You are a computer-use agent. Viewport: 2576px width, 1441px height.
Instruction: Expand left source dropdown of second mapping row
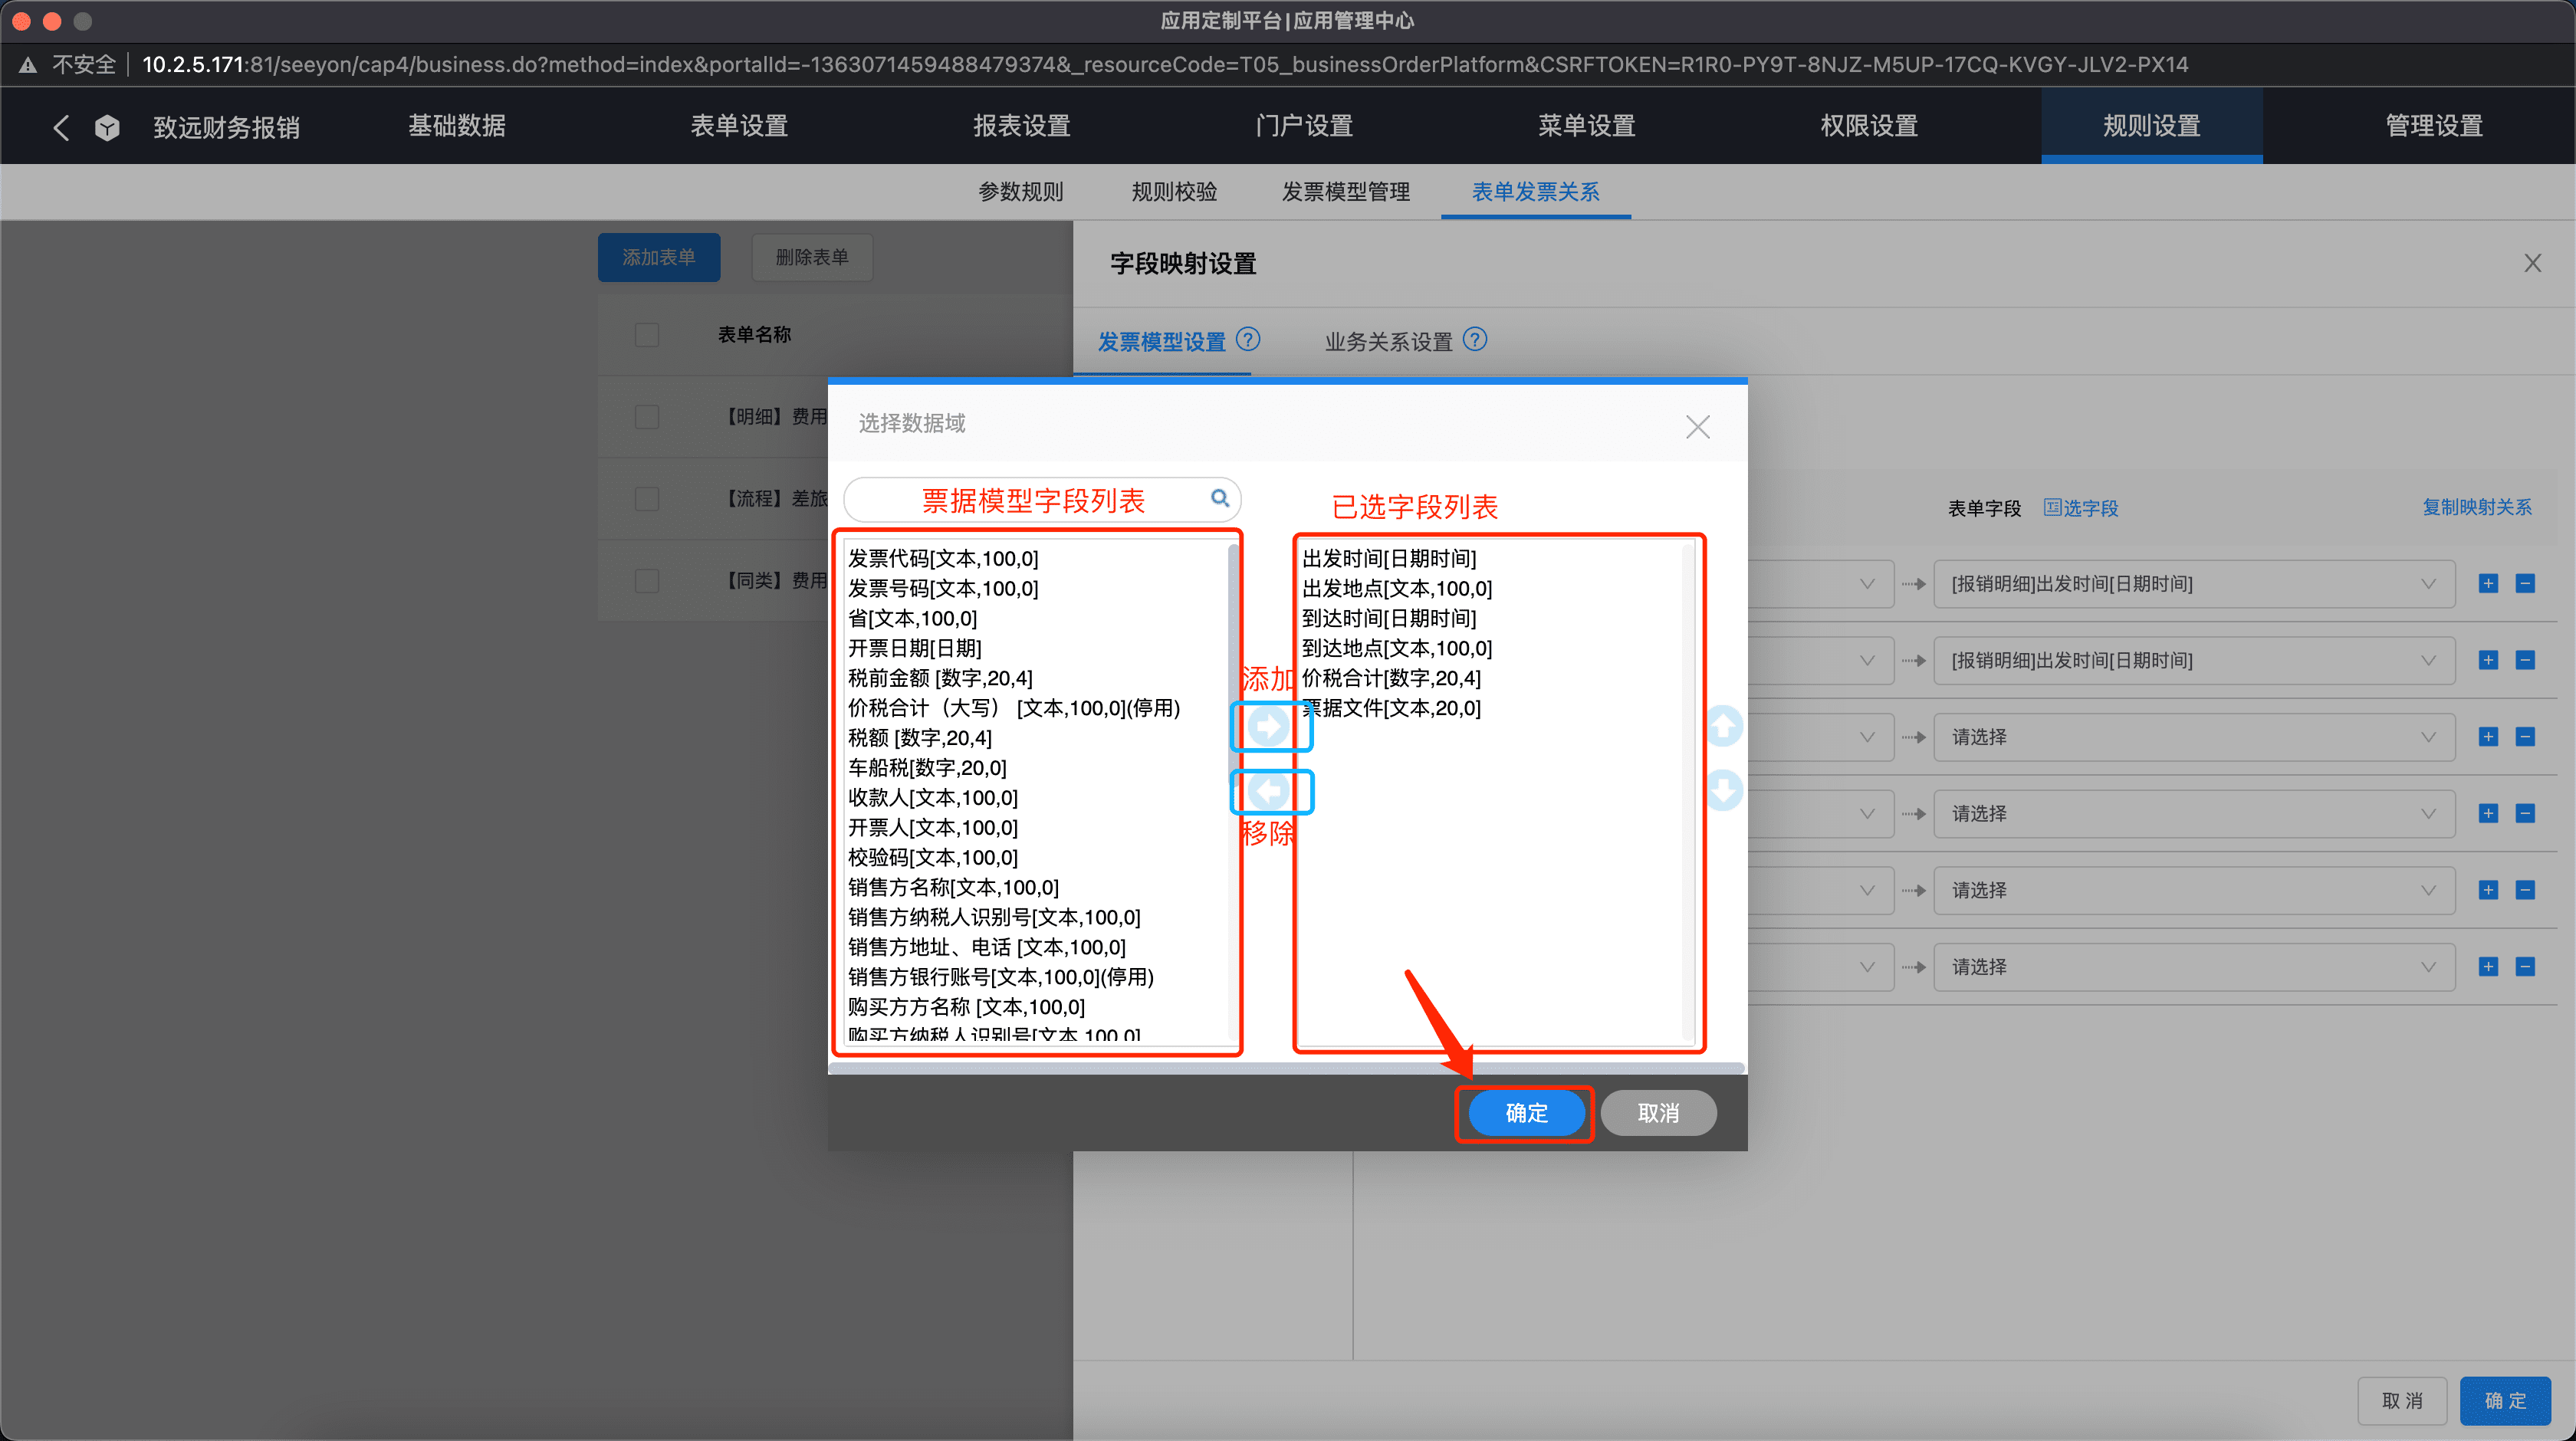[x=1866, y=661]
